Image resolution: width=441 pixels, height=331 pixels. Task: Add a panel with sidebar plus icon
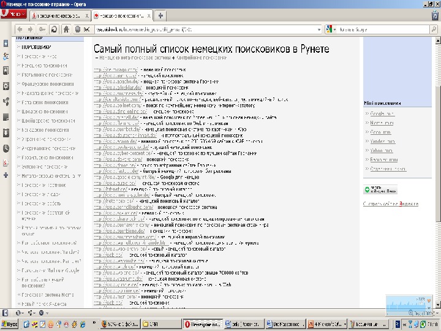click(6, 175)
